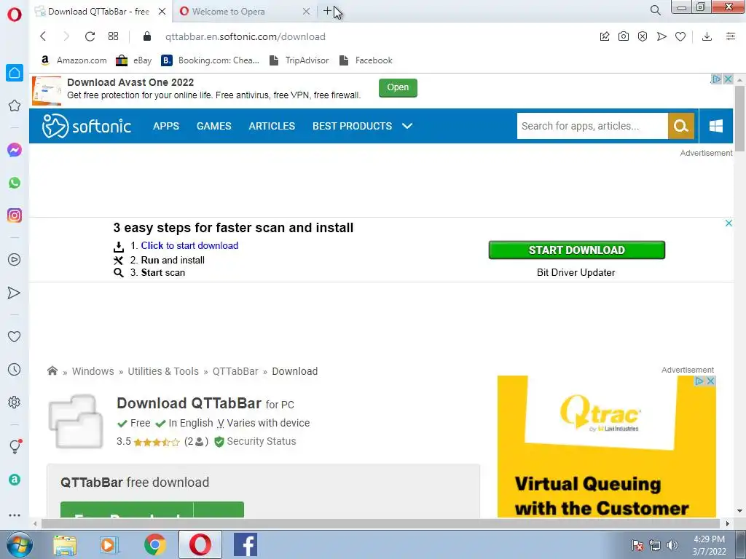This screenshot has width=746, height=559.
Task: Add page to bookmarks heart icon in address bar
Action: [680, 36]
